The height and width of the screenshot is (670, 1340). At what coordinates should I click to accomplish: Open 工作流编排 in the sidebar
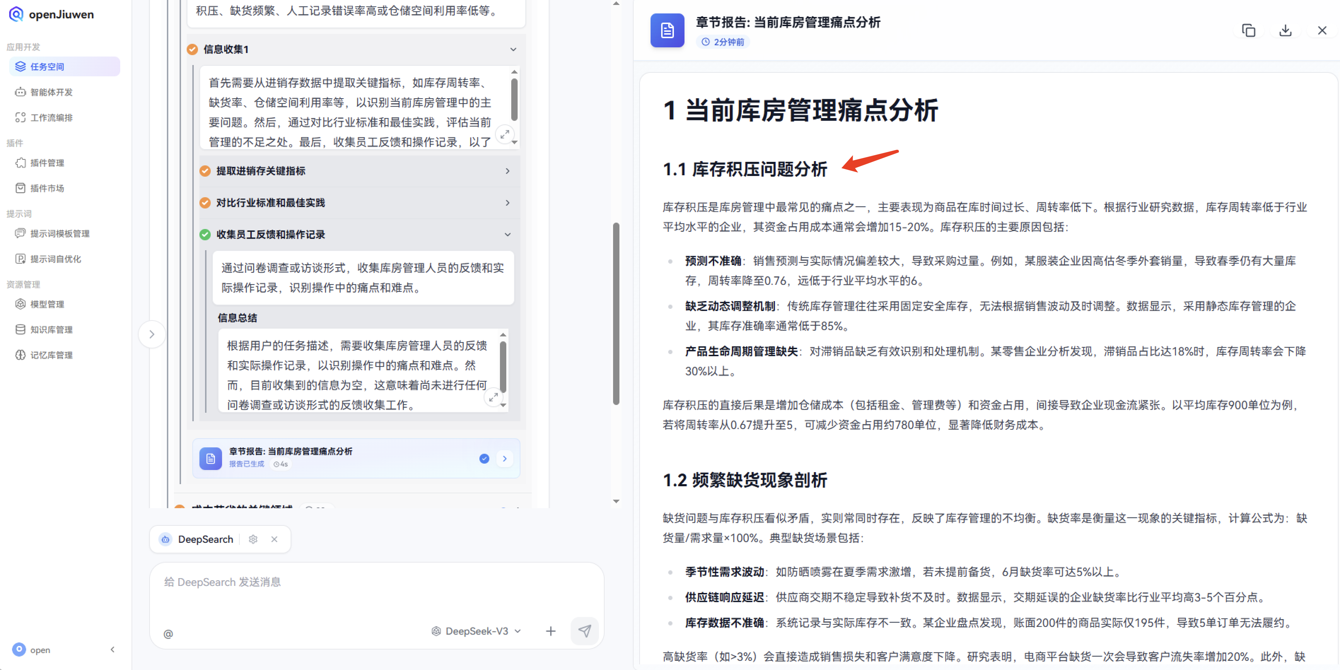[53, 117]
